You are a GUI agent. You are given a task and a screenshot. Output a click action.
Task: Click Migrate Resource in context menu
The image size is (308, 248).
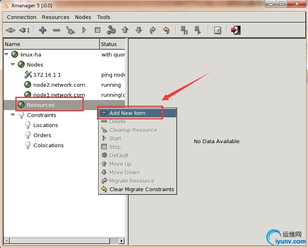[x=137, y=181]
